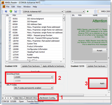
Task: Open the Window menu
Action: tap(27, 7)
